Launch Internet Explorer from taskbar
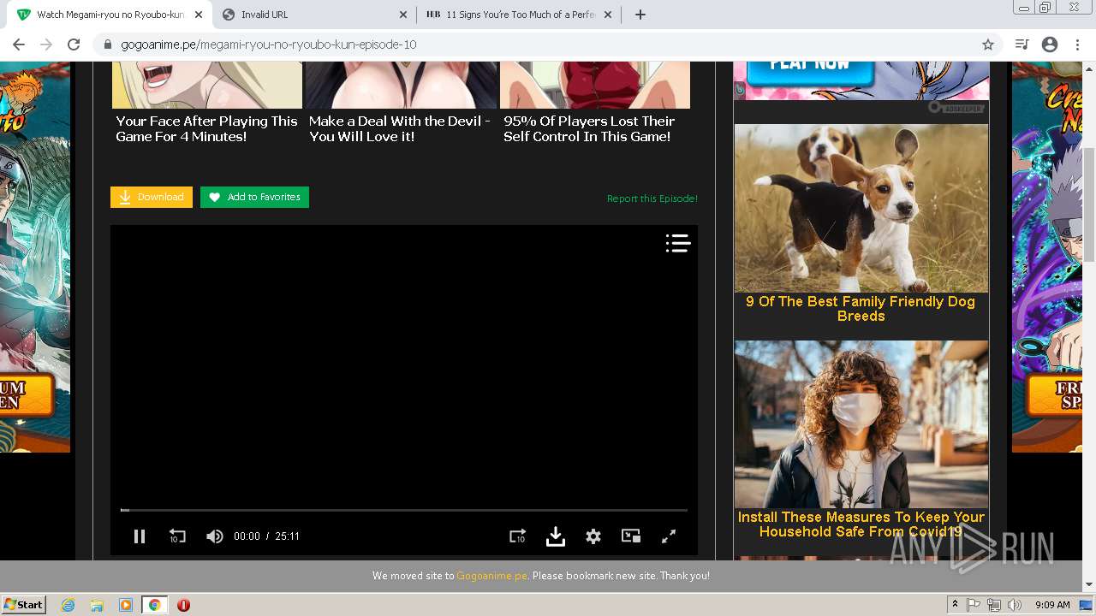1096x616 pixels. (68, 605)
